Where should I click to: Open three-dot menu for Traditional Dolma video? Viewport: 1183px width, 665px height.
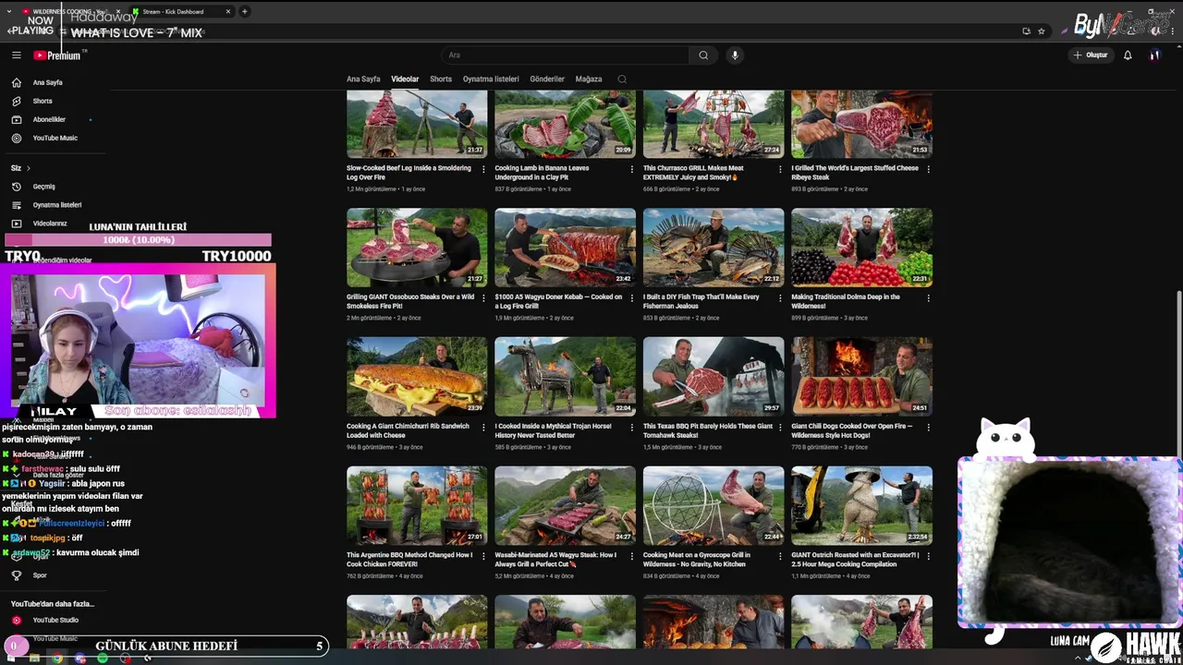[x=928, y=297]
